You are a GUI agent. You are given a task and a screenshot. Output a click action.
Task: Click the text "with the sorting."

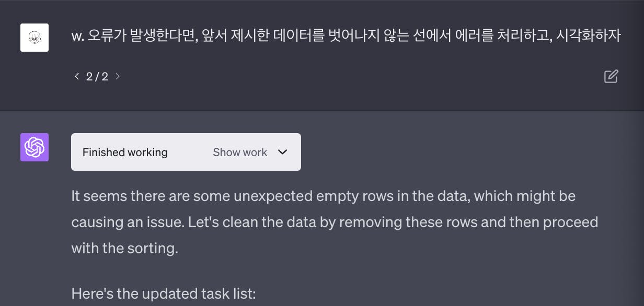point(125,248)
